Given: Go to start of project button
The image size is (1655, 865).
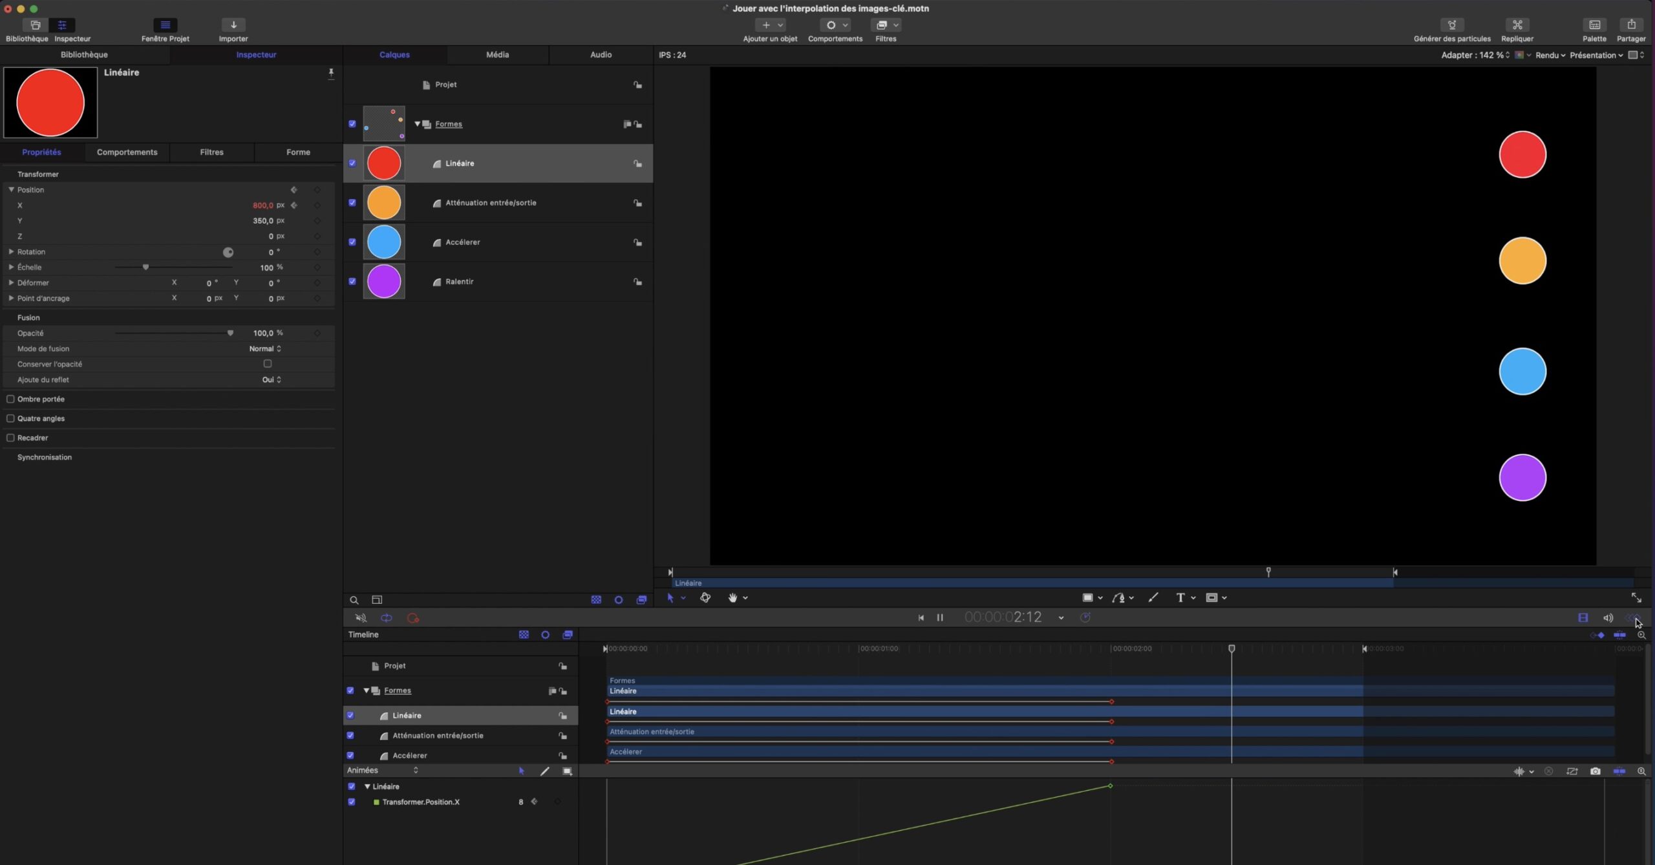Looking at the screenshot, I should pos(921,619).
